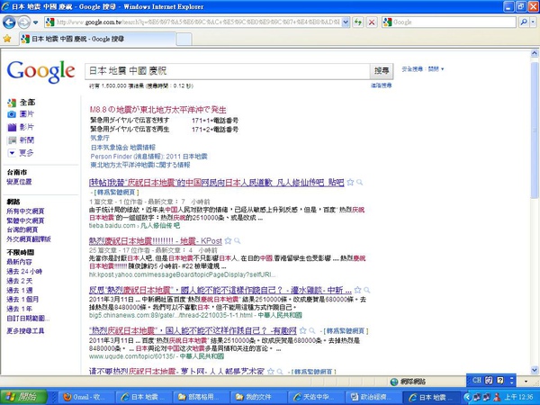Click the page scrollbar up arrow

535,53
